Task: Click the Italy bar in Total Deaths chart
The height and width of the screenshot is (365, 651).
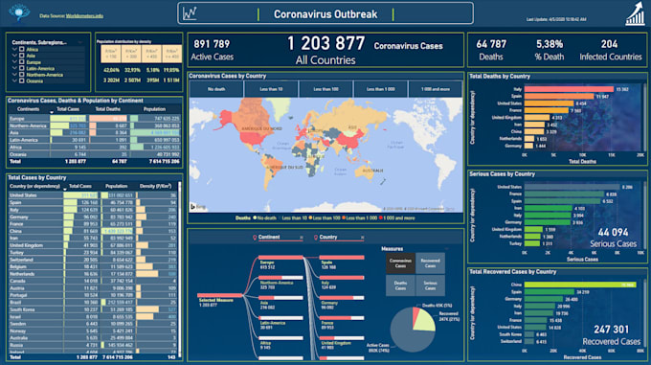Action: click(569, 89)
